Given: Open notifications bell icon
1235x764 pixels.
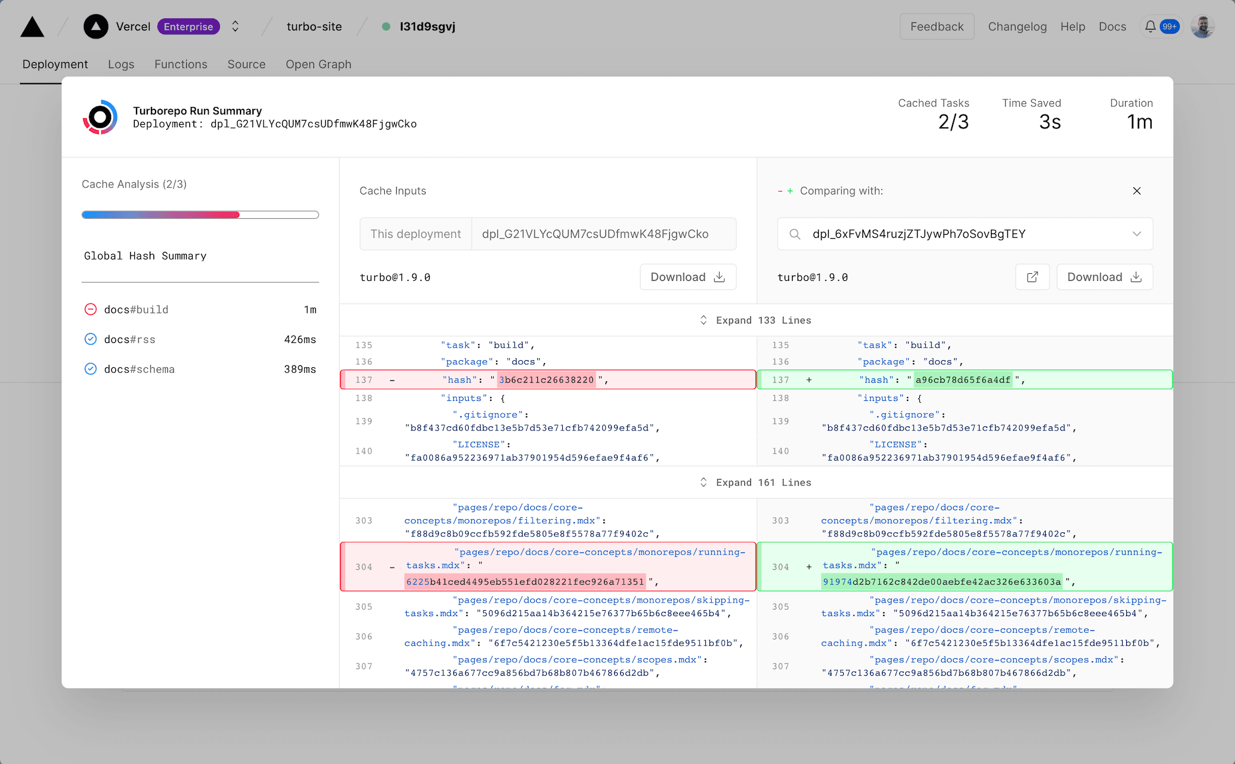Looking at the screenshot, I should tap(1150, 27).
